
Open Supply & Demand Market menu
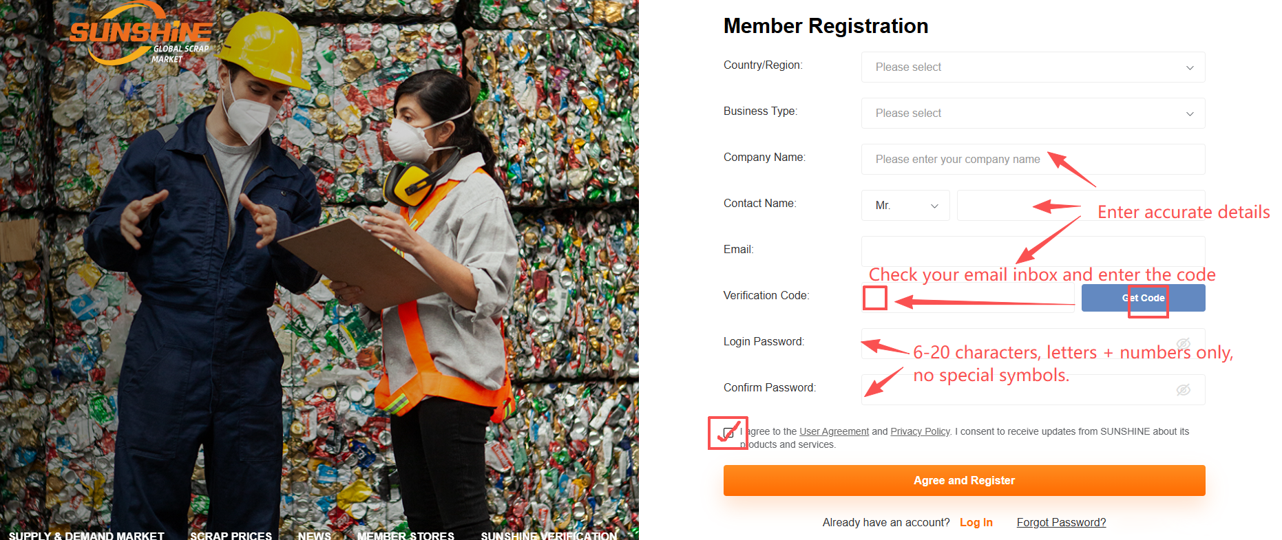click(x=87, y=534)
